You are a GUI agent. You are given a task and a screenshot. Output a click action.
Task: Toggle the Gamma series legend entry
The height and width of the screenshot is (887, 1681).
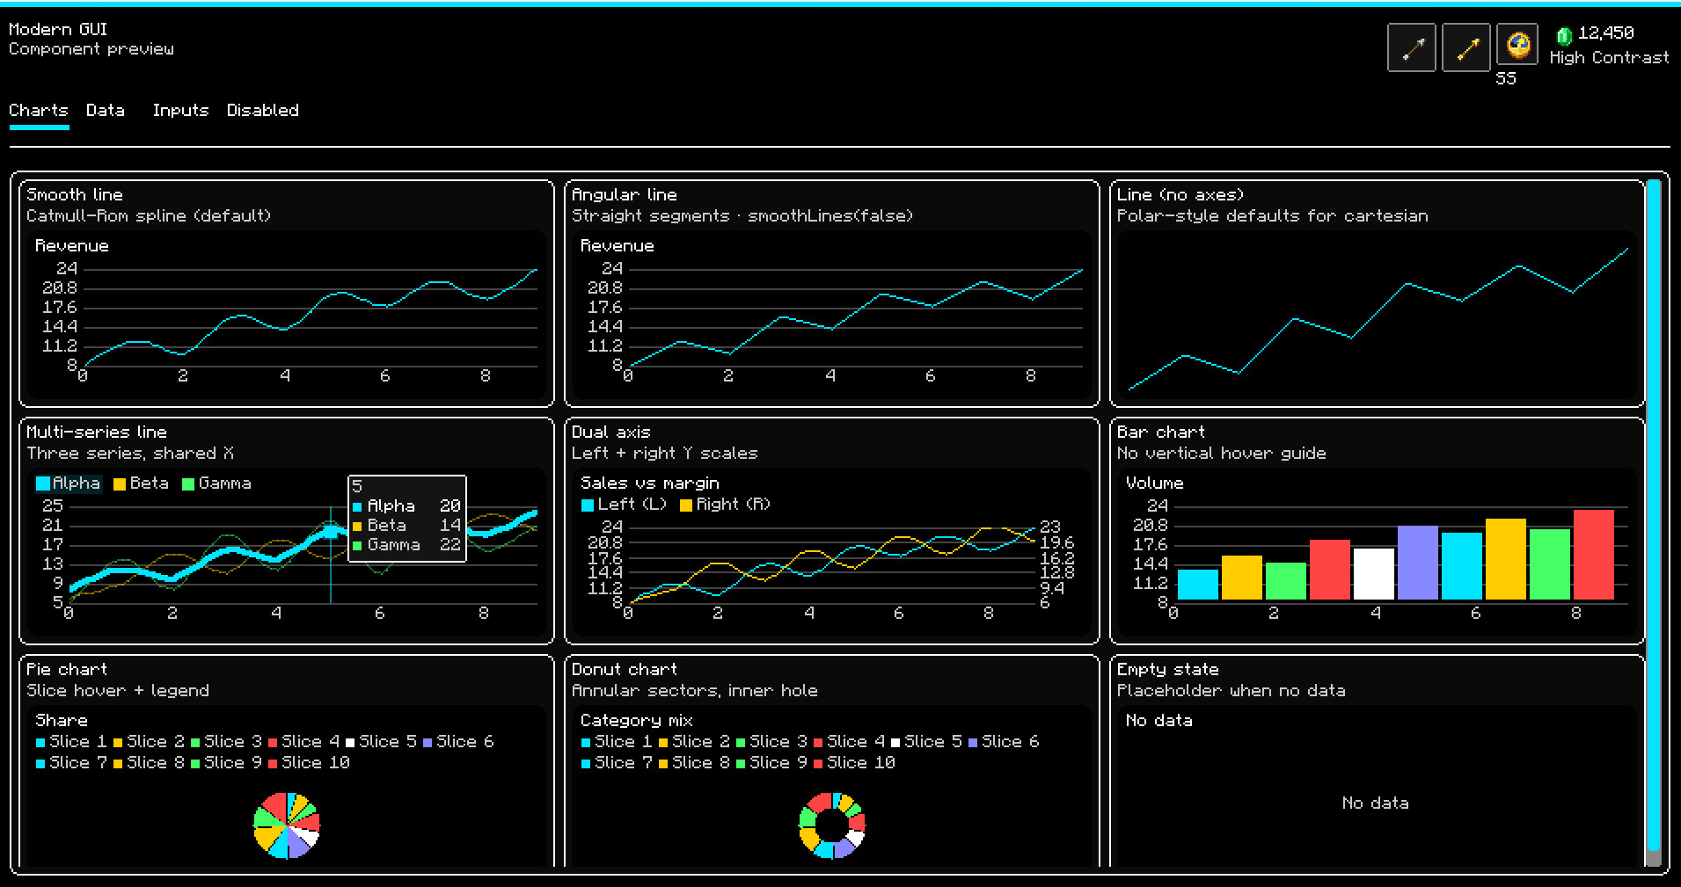tap(216, 483)
